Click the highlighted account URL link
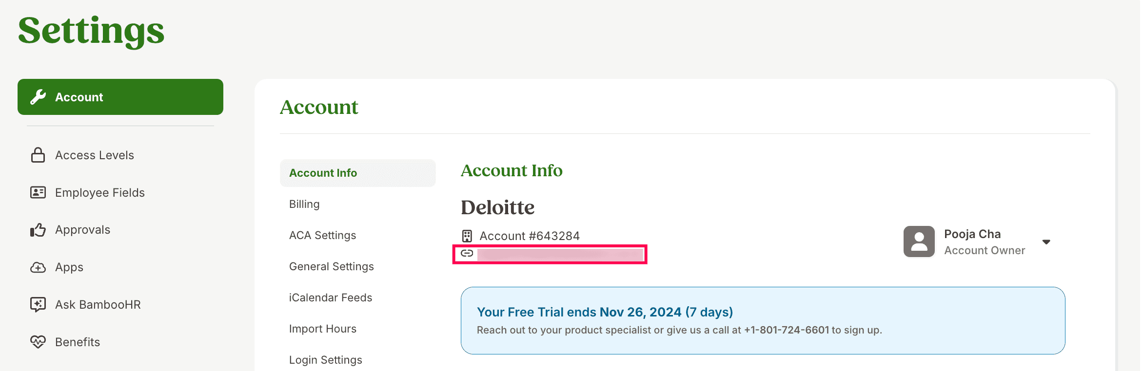 pos(560,254)
